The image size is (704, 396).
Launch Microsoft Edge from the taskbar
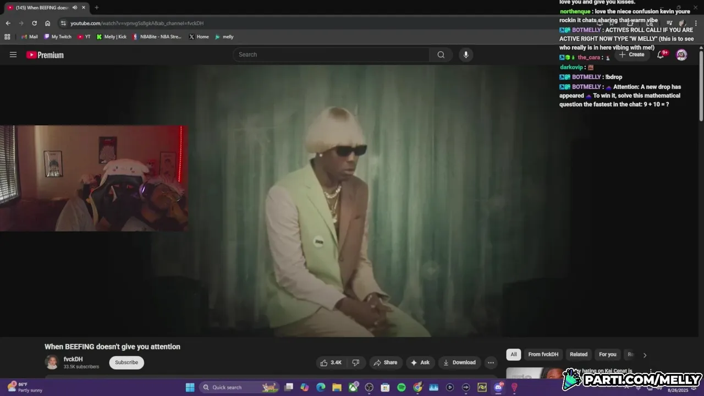[321, 387]
